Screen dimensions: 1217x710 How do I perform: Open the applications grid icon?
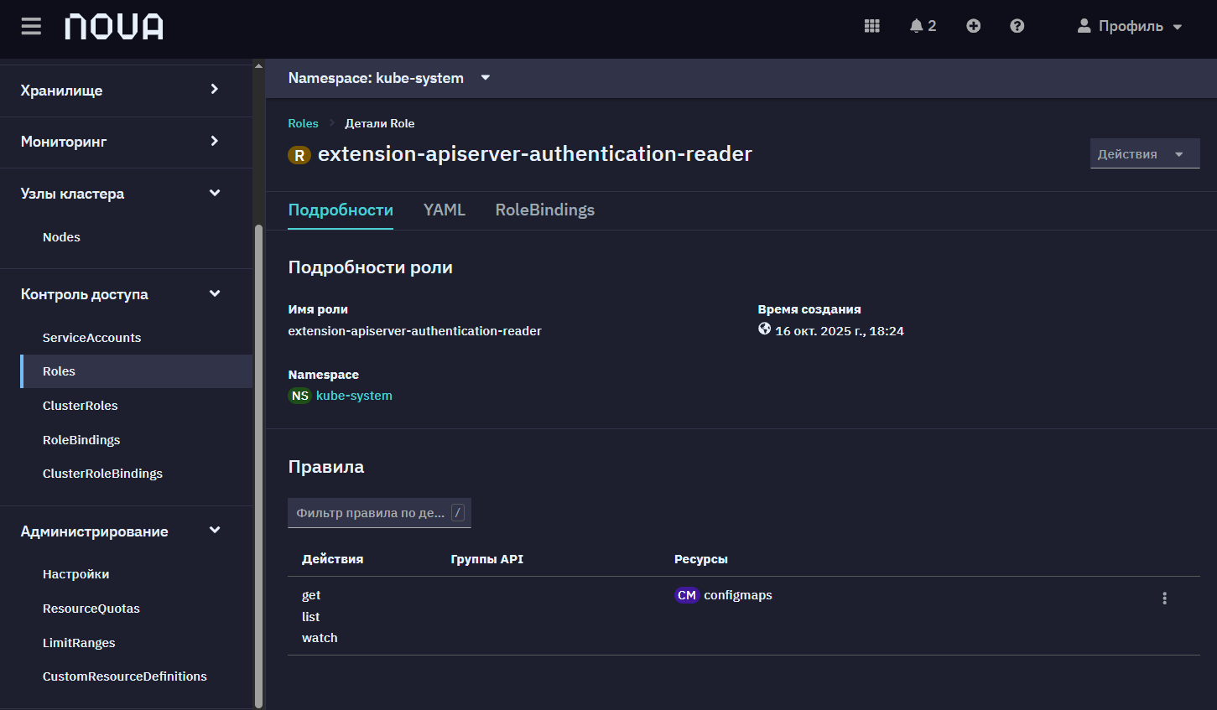pos(872,26)
